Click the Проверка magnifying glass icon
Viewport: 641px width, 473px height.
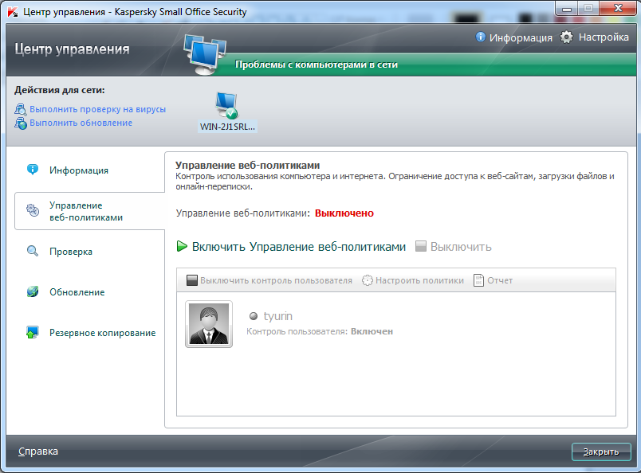[x=33, y=251]
